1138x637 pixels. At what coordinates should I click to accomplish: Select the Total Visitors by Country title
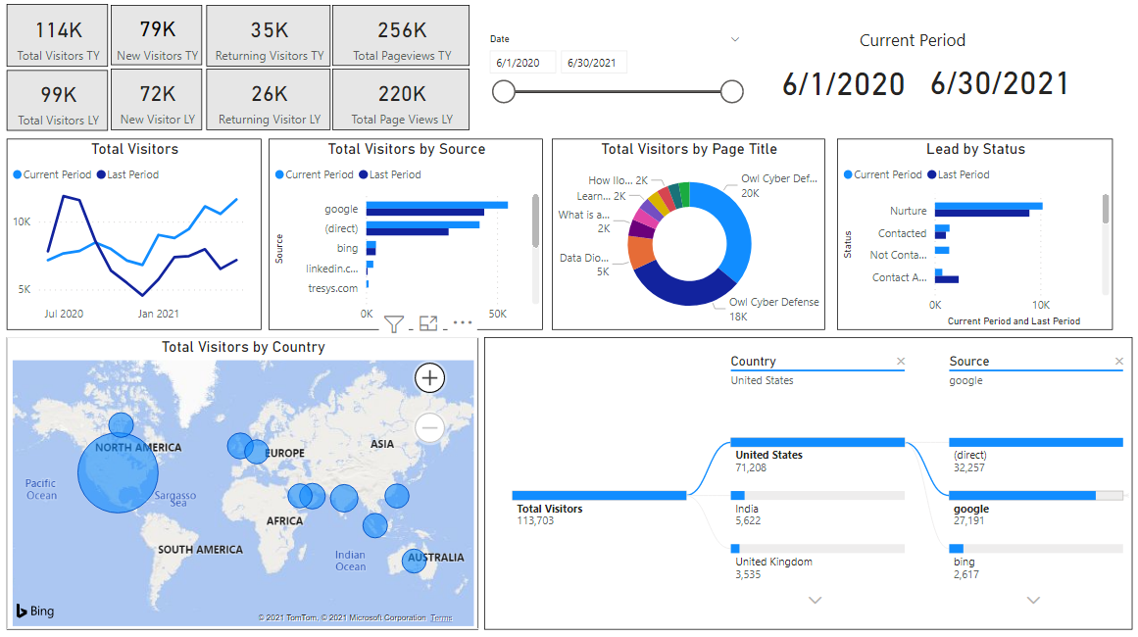pyautogui.click(x=243, y=348)
